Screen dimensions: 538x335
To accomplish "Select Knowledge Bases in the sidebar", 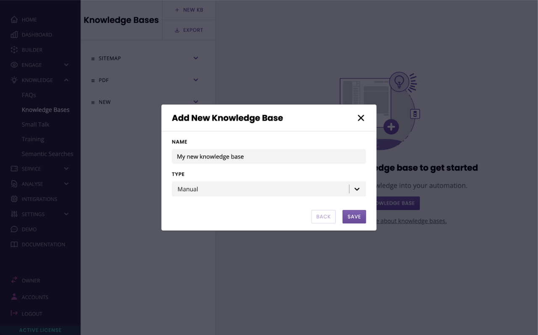I will 45,110.
